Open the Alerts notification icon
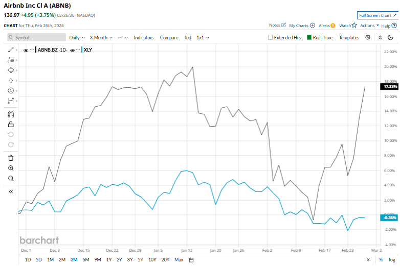Screen dimensions: 400x267 click(x=333, y=26)
